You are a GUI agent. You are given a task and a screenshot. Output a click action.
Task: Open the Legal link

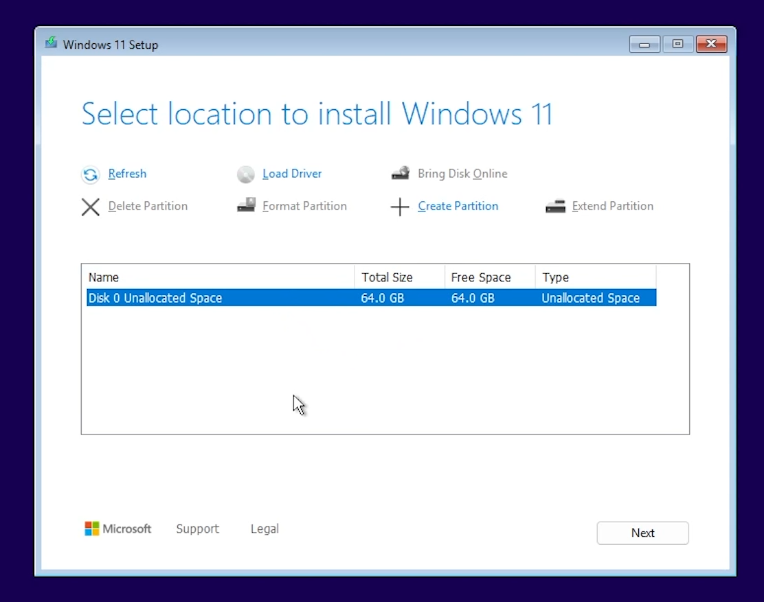pyautogui.click(x=265, y=529)
